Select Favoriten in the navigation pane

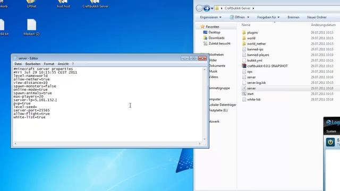point(212,27)
